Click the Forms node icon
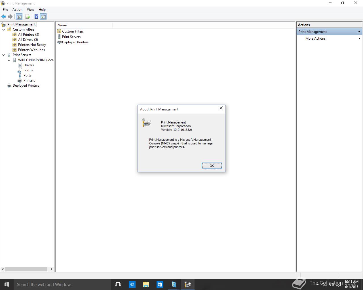 click(x=20, y=70)
